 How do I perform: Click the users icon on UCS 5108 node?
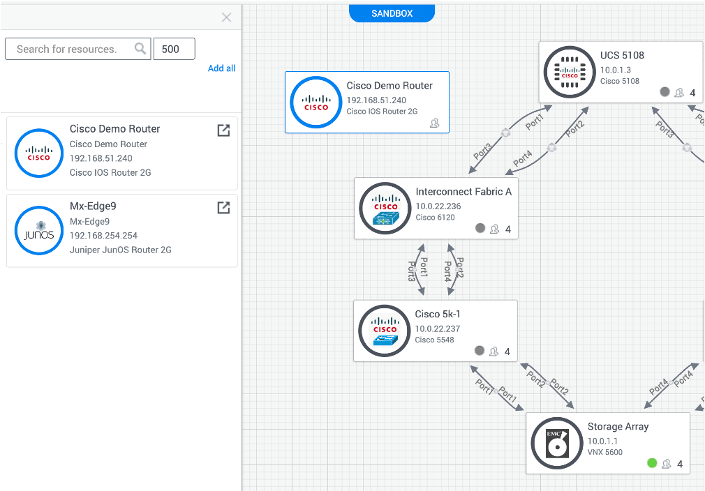tap(679, 93)
